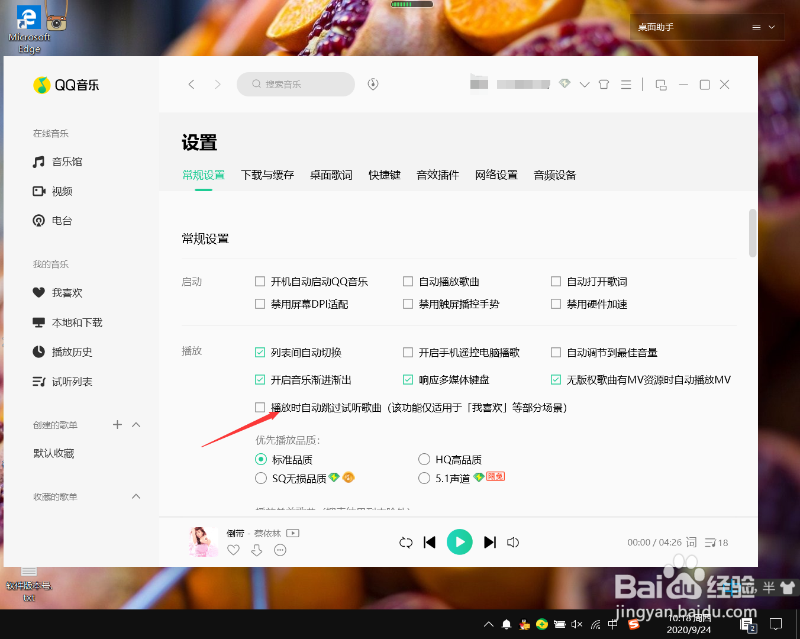
Task: Open the QQ音乐 logo home
Action: coord(66,85)
